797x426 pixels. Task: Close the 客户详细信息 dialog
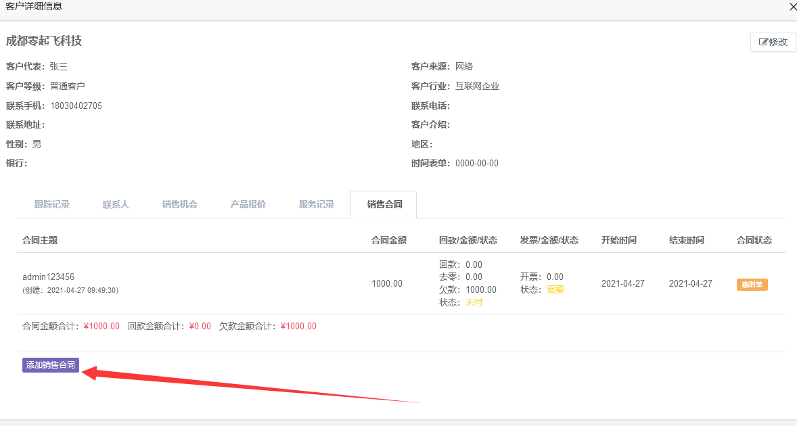792,7
